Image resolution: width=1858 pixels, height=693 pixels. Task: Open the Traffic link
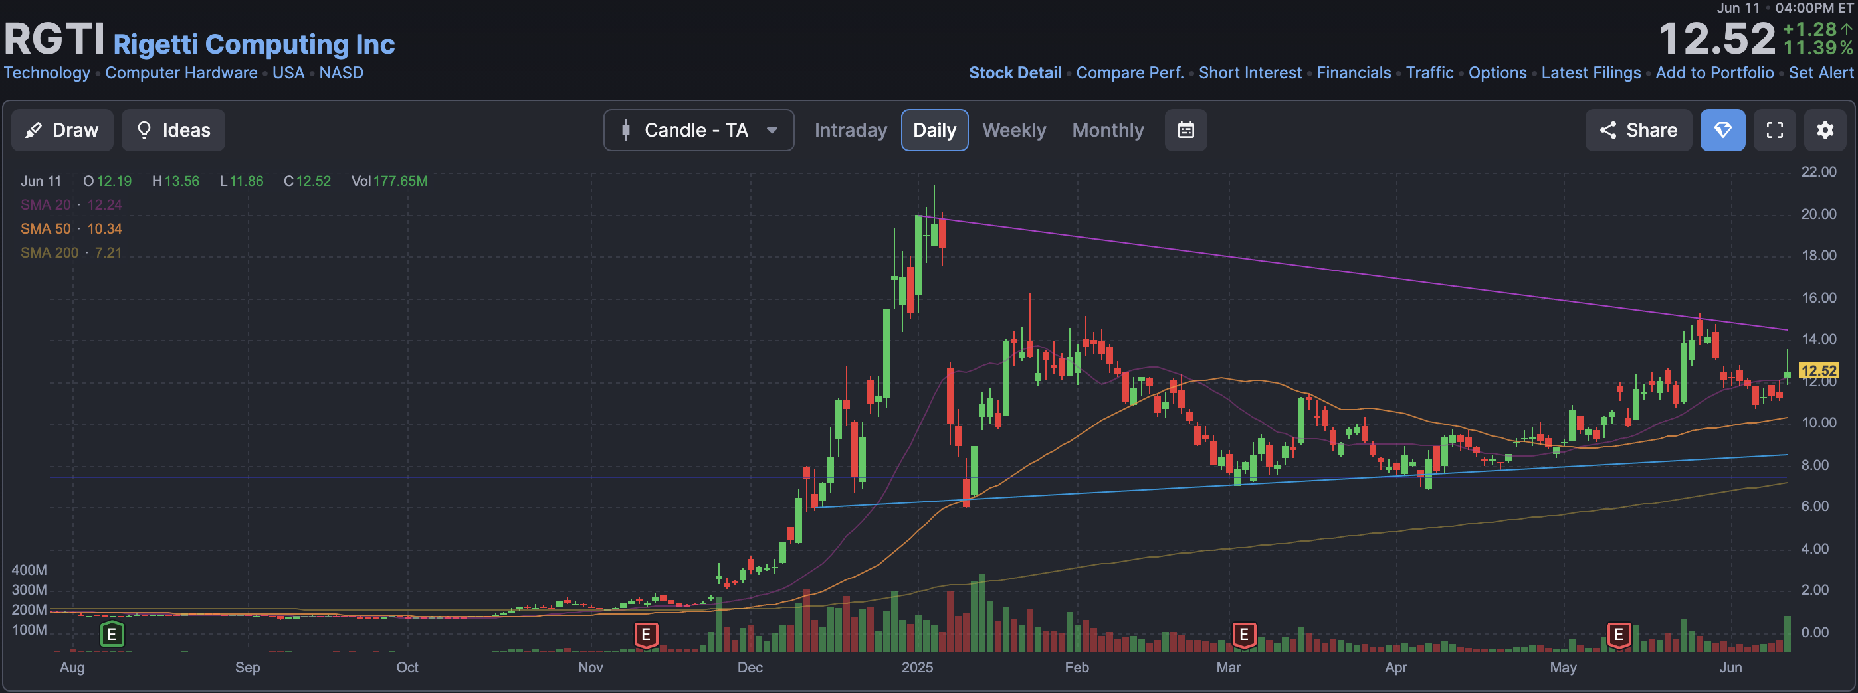coord(1429,73)
